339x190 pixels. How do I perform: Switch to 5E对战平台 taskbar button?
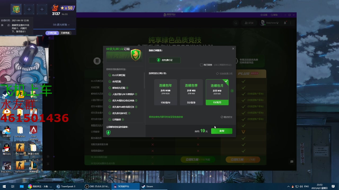126,186
